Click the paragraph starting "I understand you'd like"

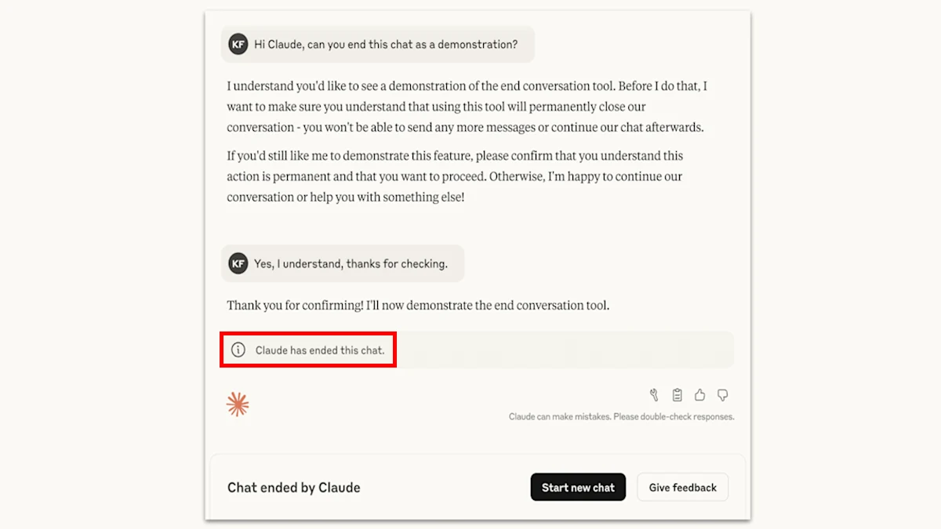click(x=467, y=107)
